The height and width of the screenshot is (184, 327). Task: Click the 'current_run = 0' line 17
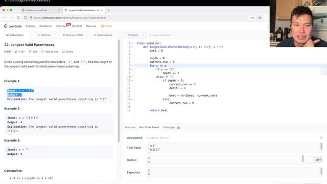(182, 103)
